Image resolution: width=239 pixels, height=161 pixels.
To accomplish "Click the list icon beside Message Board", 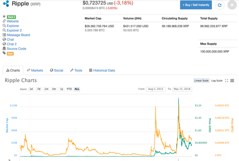I will pos(4,35).
